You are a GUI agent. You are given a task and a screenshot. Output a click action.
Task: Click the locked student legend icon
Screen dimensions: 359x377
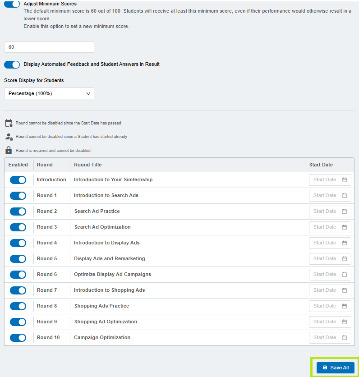point(9,137)
